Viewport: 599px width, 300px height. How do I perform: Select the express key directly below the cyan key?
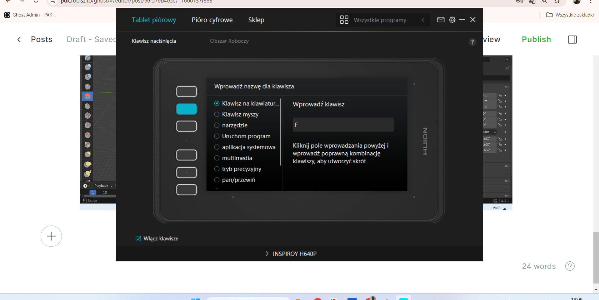click(187, 126)
